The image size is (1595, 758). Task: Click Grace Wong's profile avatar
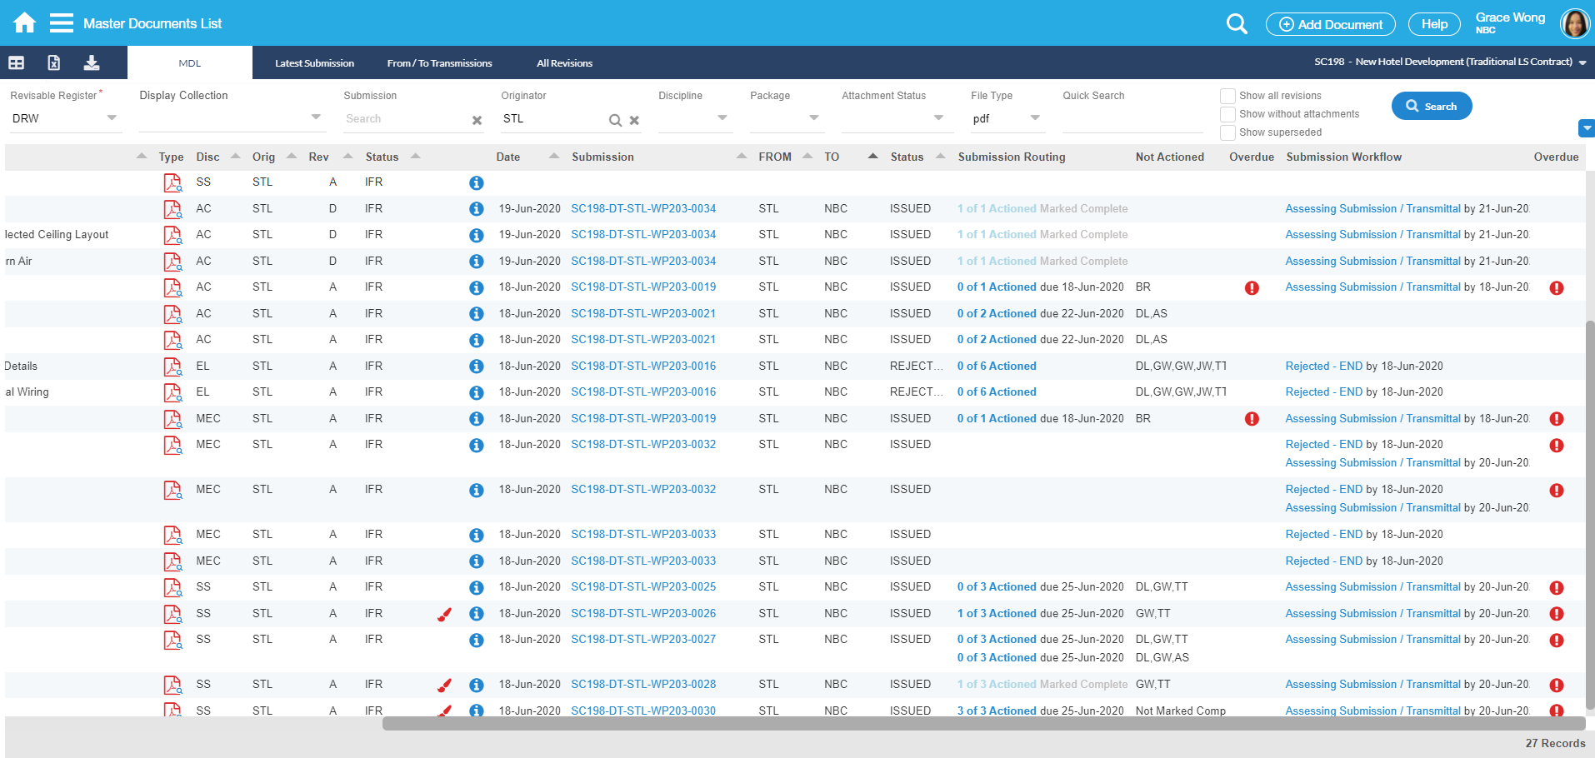pos(1574,24)
